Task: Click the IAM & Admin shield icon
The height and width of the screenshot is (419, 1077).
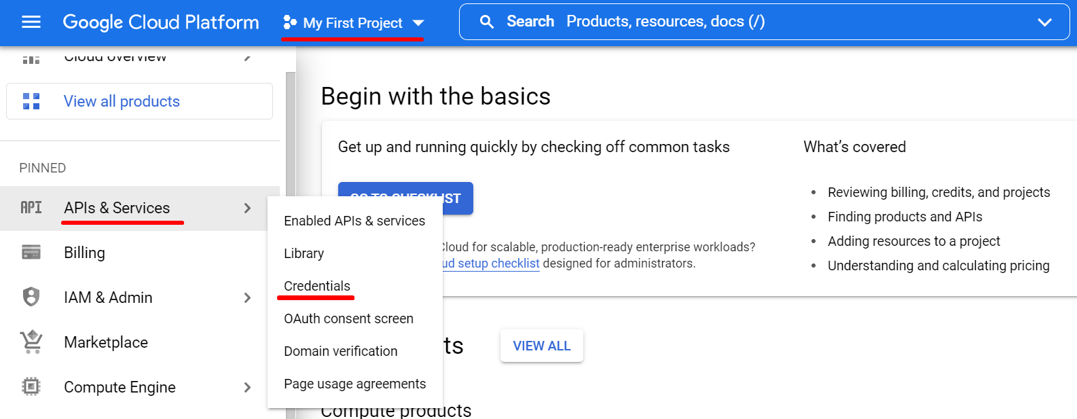Action: 31,297
